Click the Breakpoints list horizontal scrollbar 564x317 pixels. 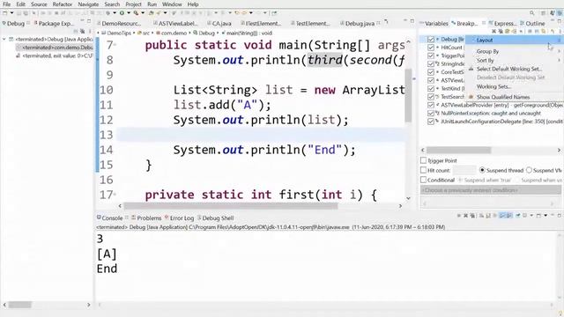458,150
